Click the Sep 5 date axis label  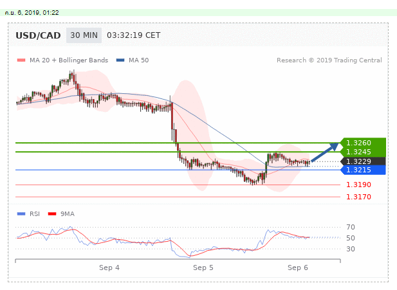point(203,267)
